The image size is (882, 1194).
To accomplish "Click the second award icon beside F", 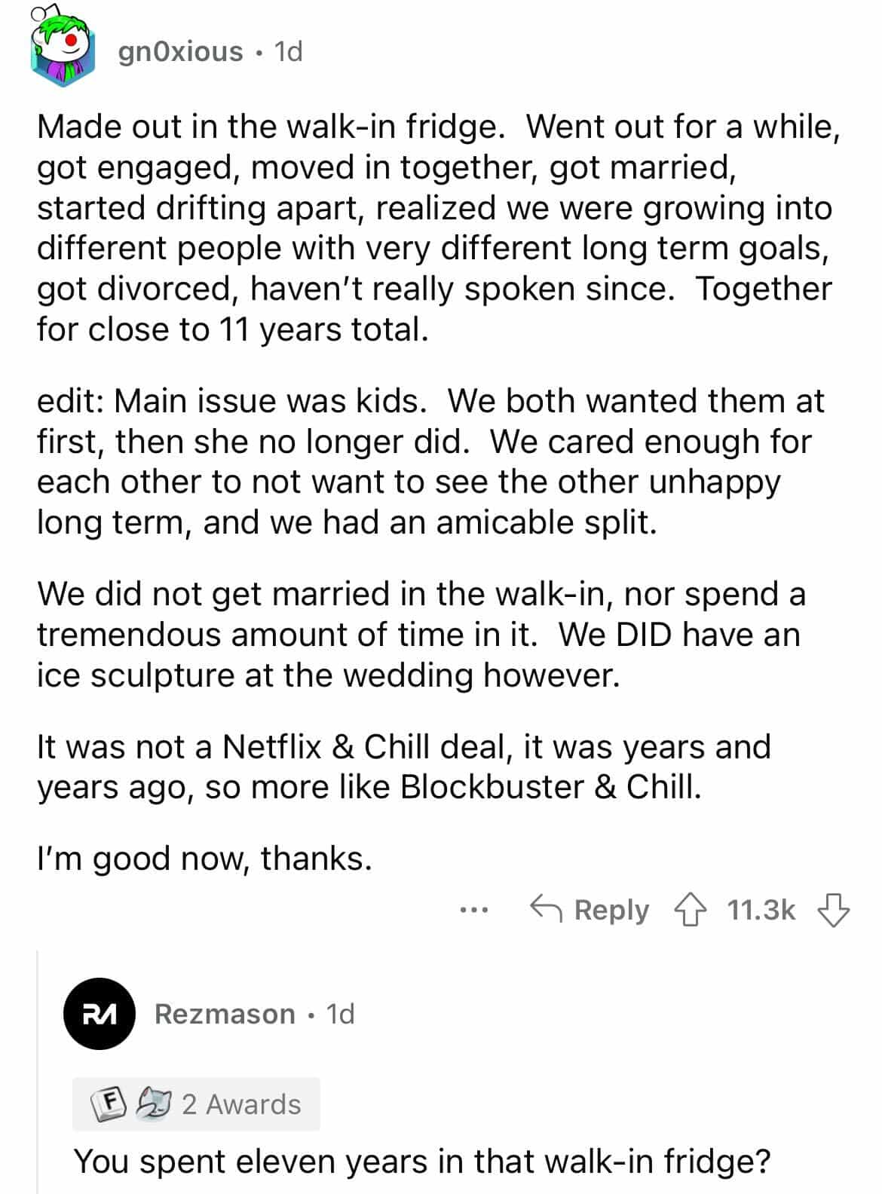I will click(x=154, y=1104).
